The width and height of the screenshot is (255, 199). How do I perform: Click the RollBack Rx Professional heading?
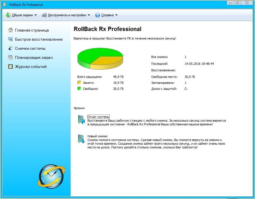[x=108, y=29]
